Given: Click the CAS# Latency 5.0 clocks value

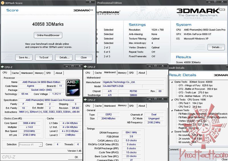Looking at the screenshot, I should [x=131, y=140].
